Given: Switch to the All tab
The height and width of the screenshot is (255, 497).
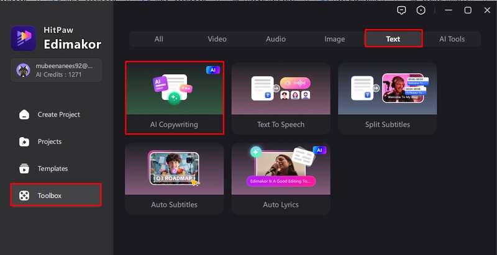Looking at the screenshot, I should 159,39.
